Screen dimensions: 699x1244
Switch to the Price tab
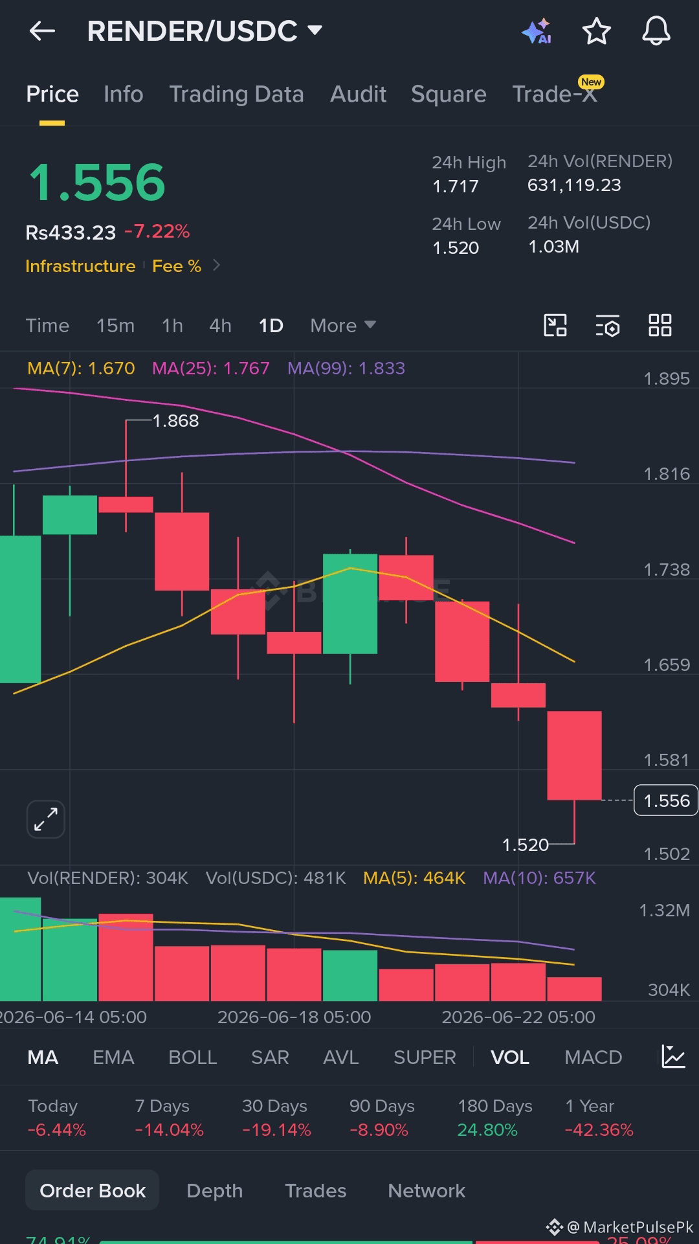(x=52, y=95)
